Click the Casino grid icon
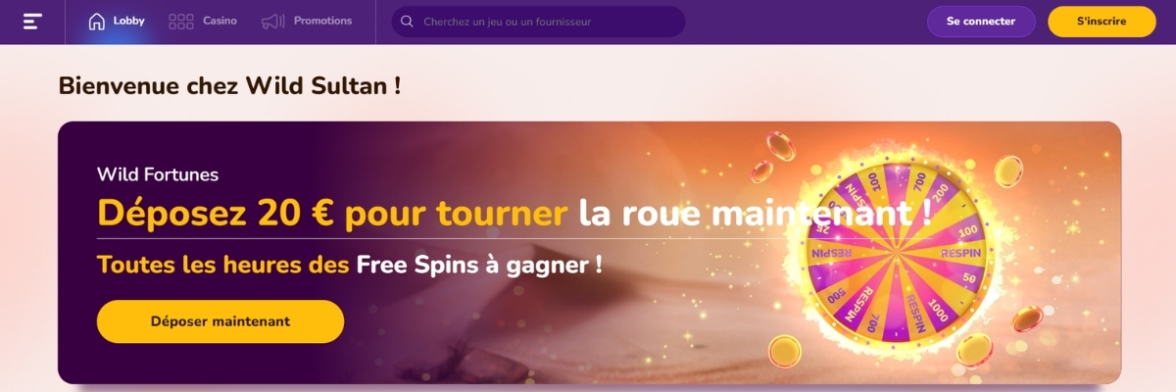The height and width of the screenshot is (392, 1176). (180, 22)
